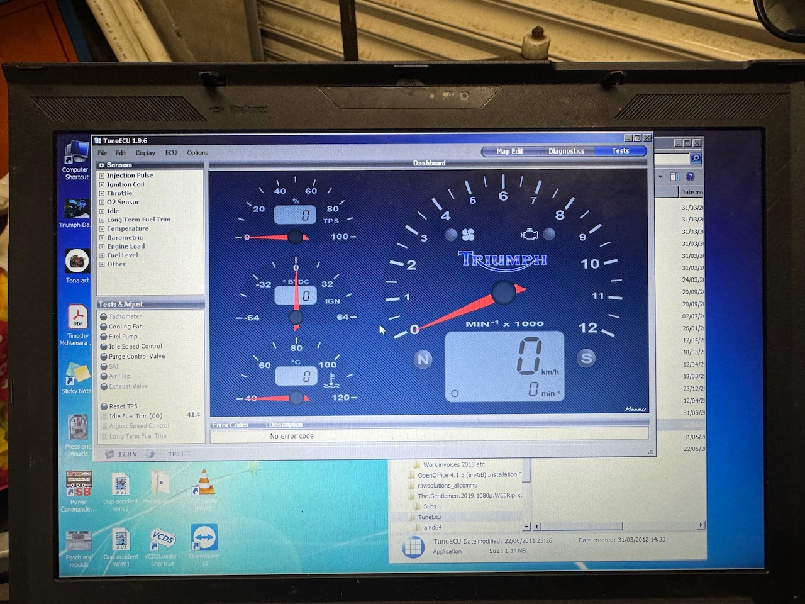Open the ECU menu

point(171,153)
